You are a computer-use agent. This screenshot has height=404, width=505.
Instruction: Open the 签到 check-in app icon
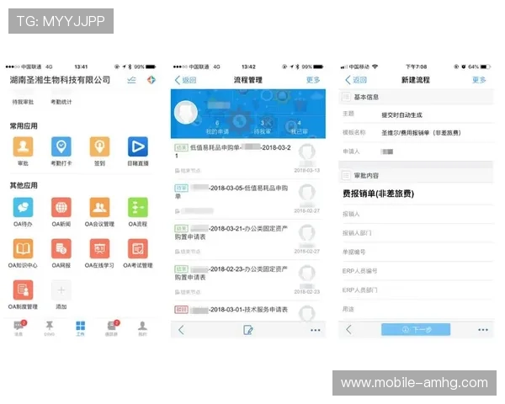point(99,146)
